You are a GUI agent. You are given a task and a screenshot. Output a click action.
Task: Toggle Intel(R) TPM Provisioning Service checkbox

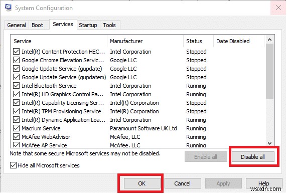point(16,111)
